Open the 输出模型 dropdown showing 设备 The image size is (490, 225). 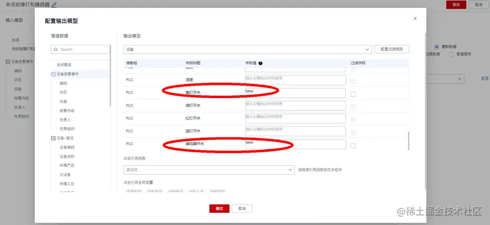(x=247, y=49)
